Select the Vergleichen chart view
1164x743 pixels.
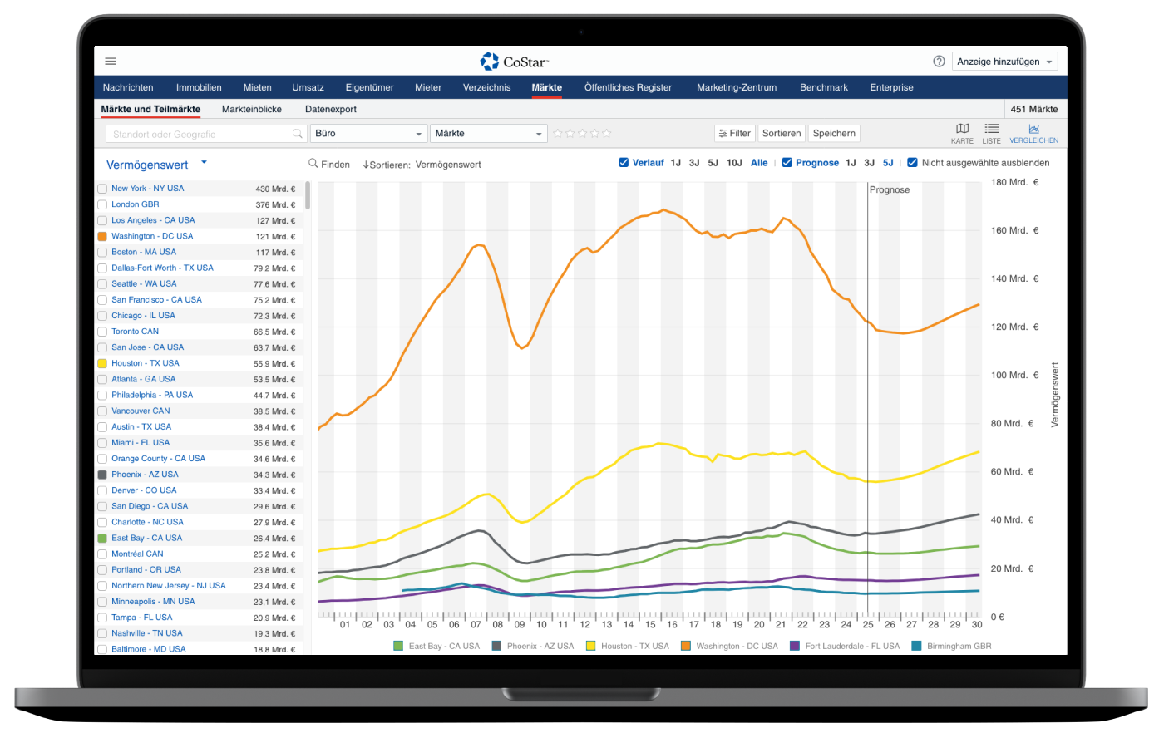1033,133
